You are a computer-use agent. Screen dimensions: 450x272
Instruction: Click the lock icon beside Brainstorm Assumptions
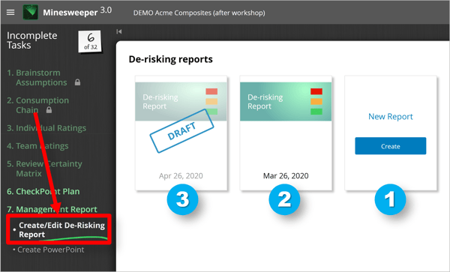(x=77, y=82)
